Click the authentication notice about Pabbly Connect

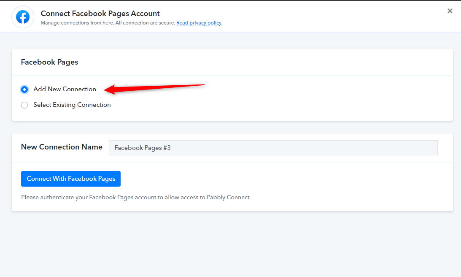[136, 197]
